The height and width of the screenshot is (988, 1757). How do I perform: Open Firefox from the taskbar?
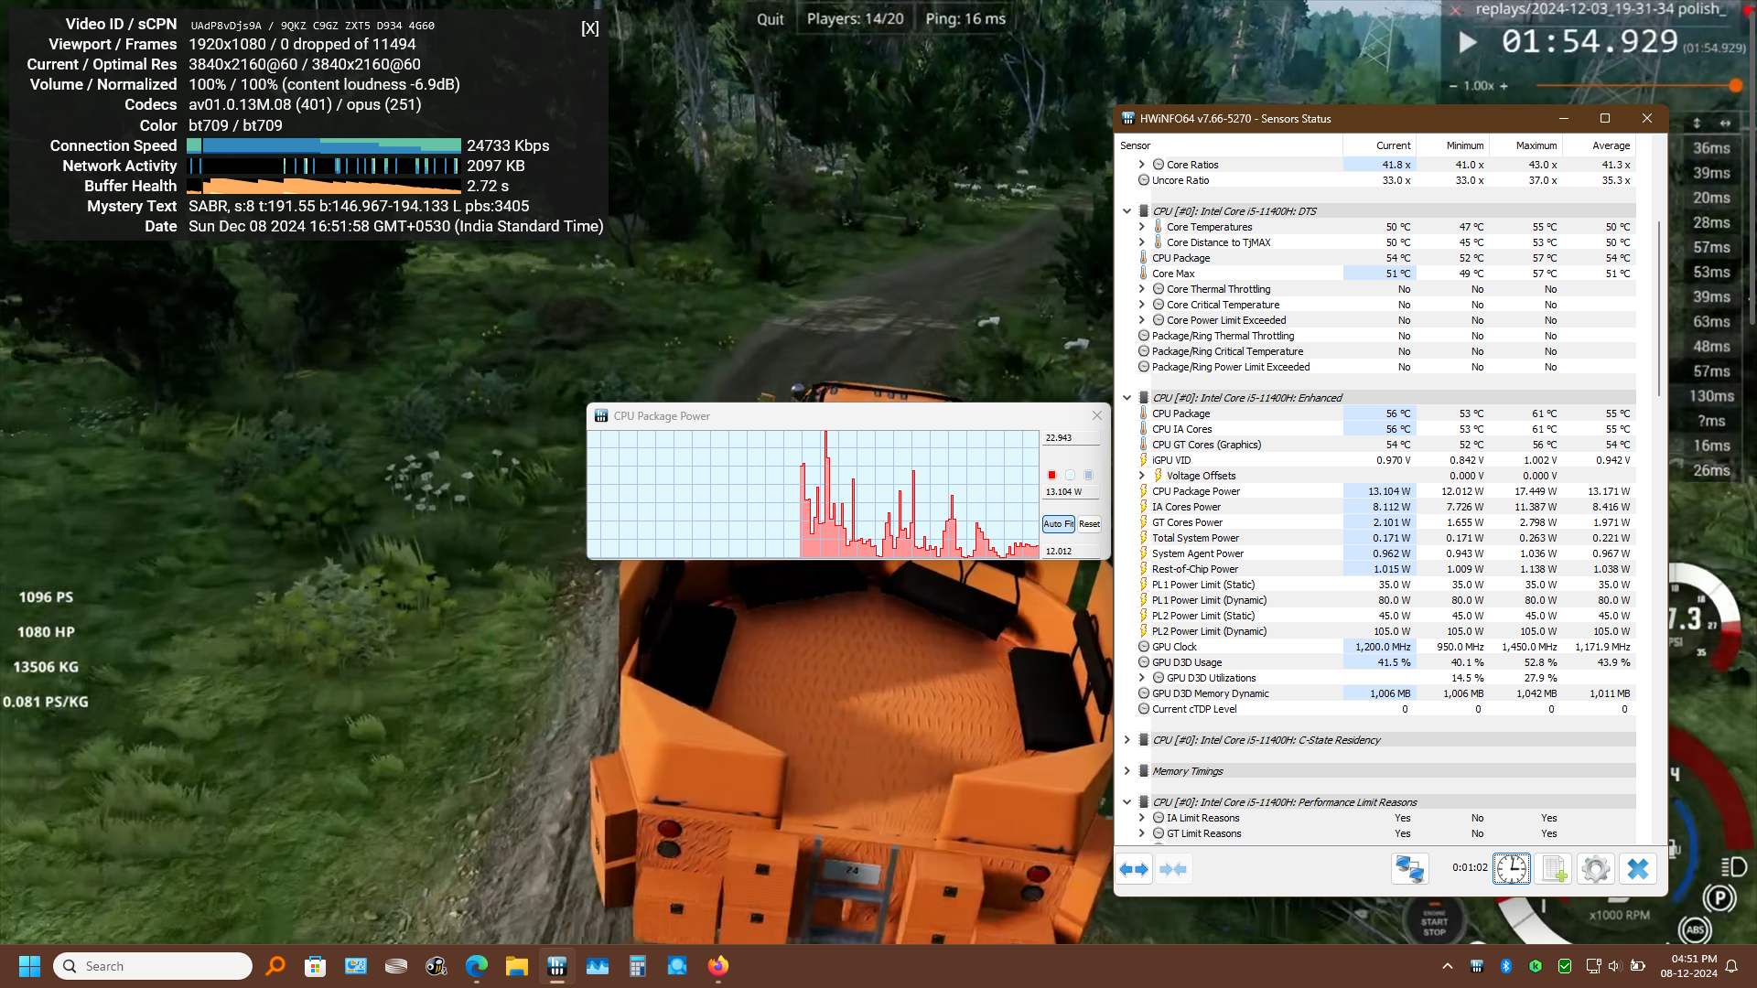(718, 966)
